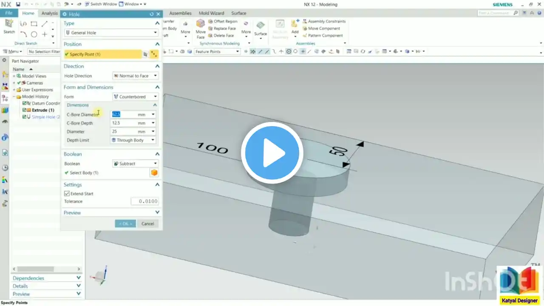
Task: Click the Sketch tool icon
Action: point(9,24)
